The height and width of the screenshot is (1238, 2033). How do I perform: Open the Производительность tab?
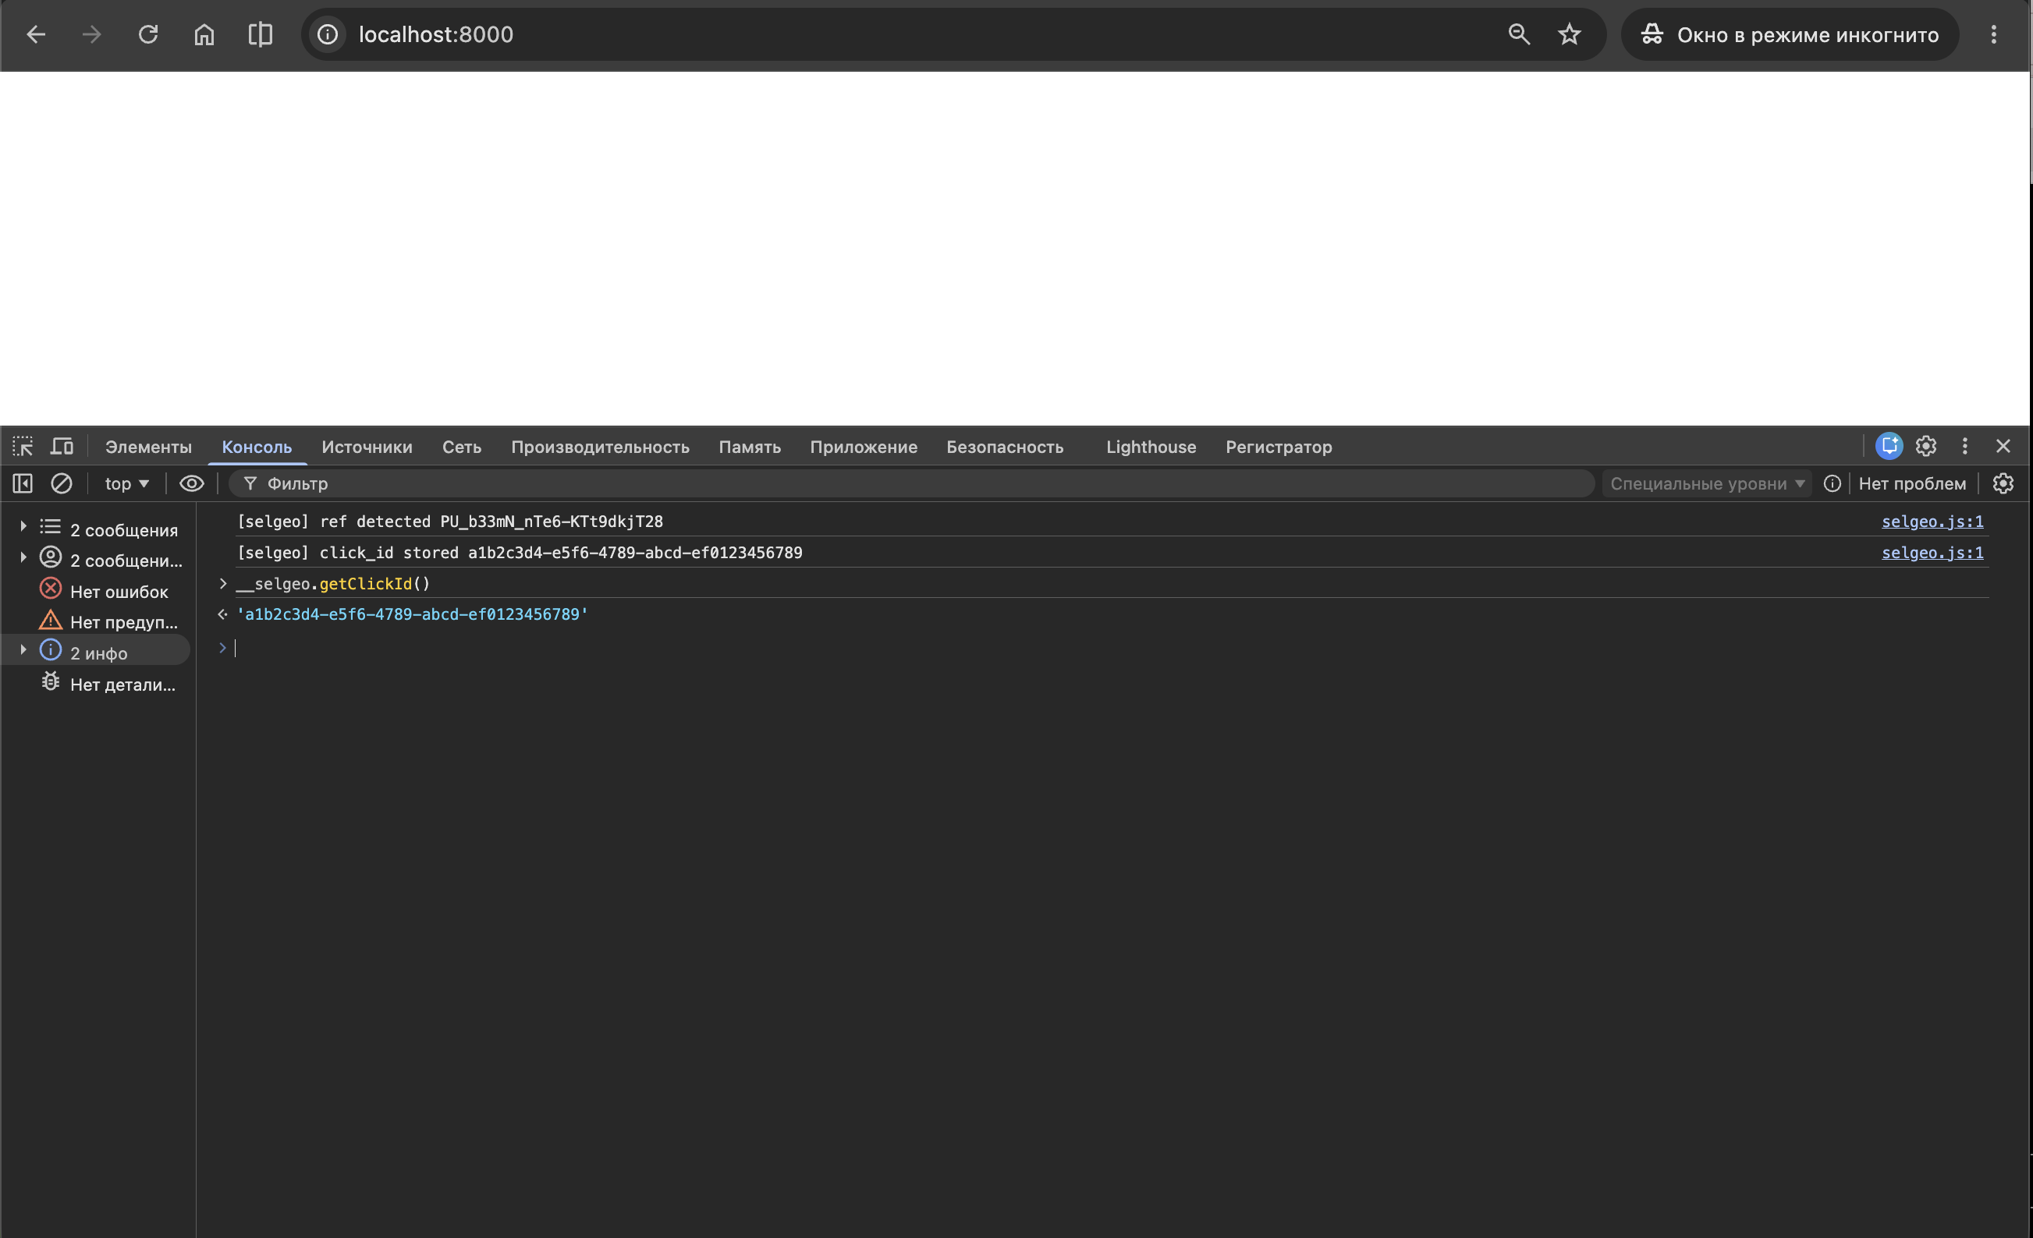(x=600, y=447)
